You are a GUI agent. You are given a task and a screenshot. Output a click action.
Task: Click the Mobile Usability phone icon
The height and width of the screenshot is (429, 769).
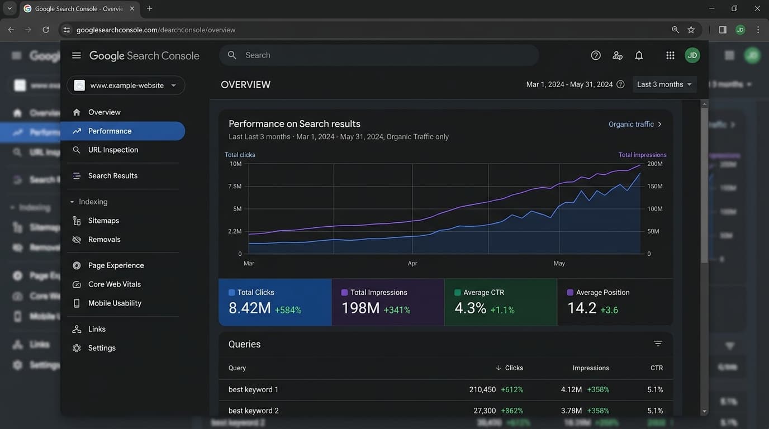click(x=77, y=303)
